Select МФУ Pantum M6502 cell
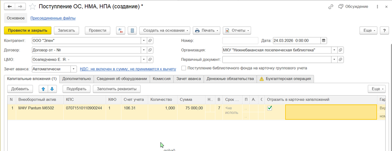The image size is (392, 151). 40,112
